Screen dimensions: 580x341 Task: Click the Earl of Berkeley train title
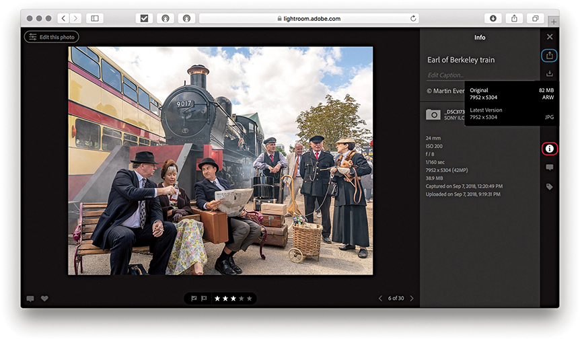pyautogui.click(x=461, y=60)
